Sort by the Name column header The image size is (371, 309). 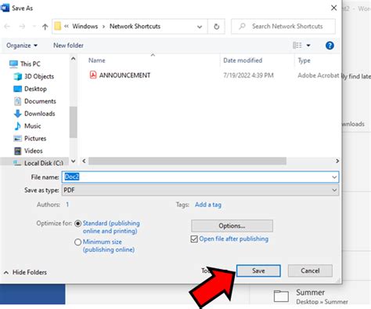(x=97, y=60)
